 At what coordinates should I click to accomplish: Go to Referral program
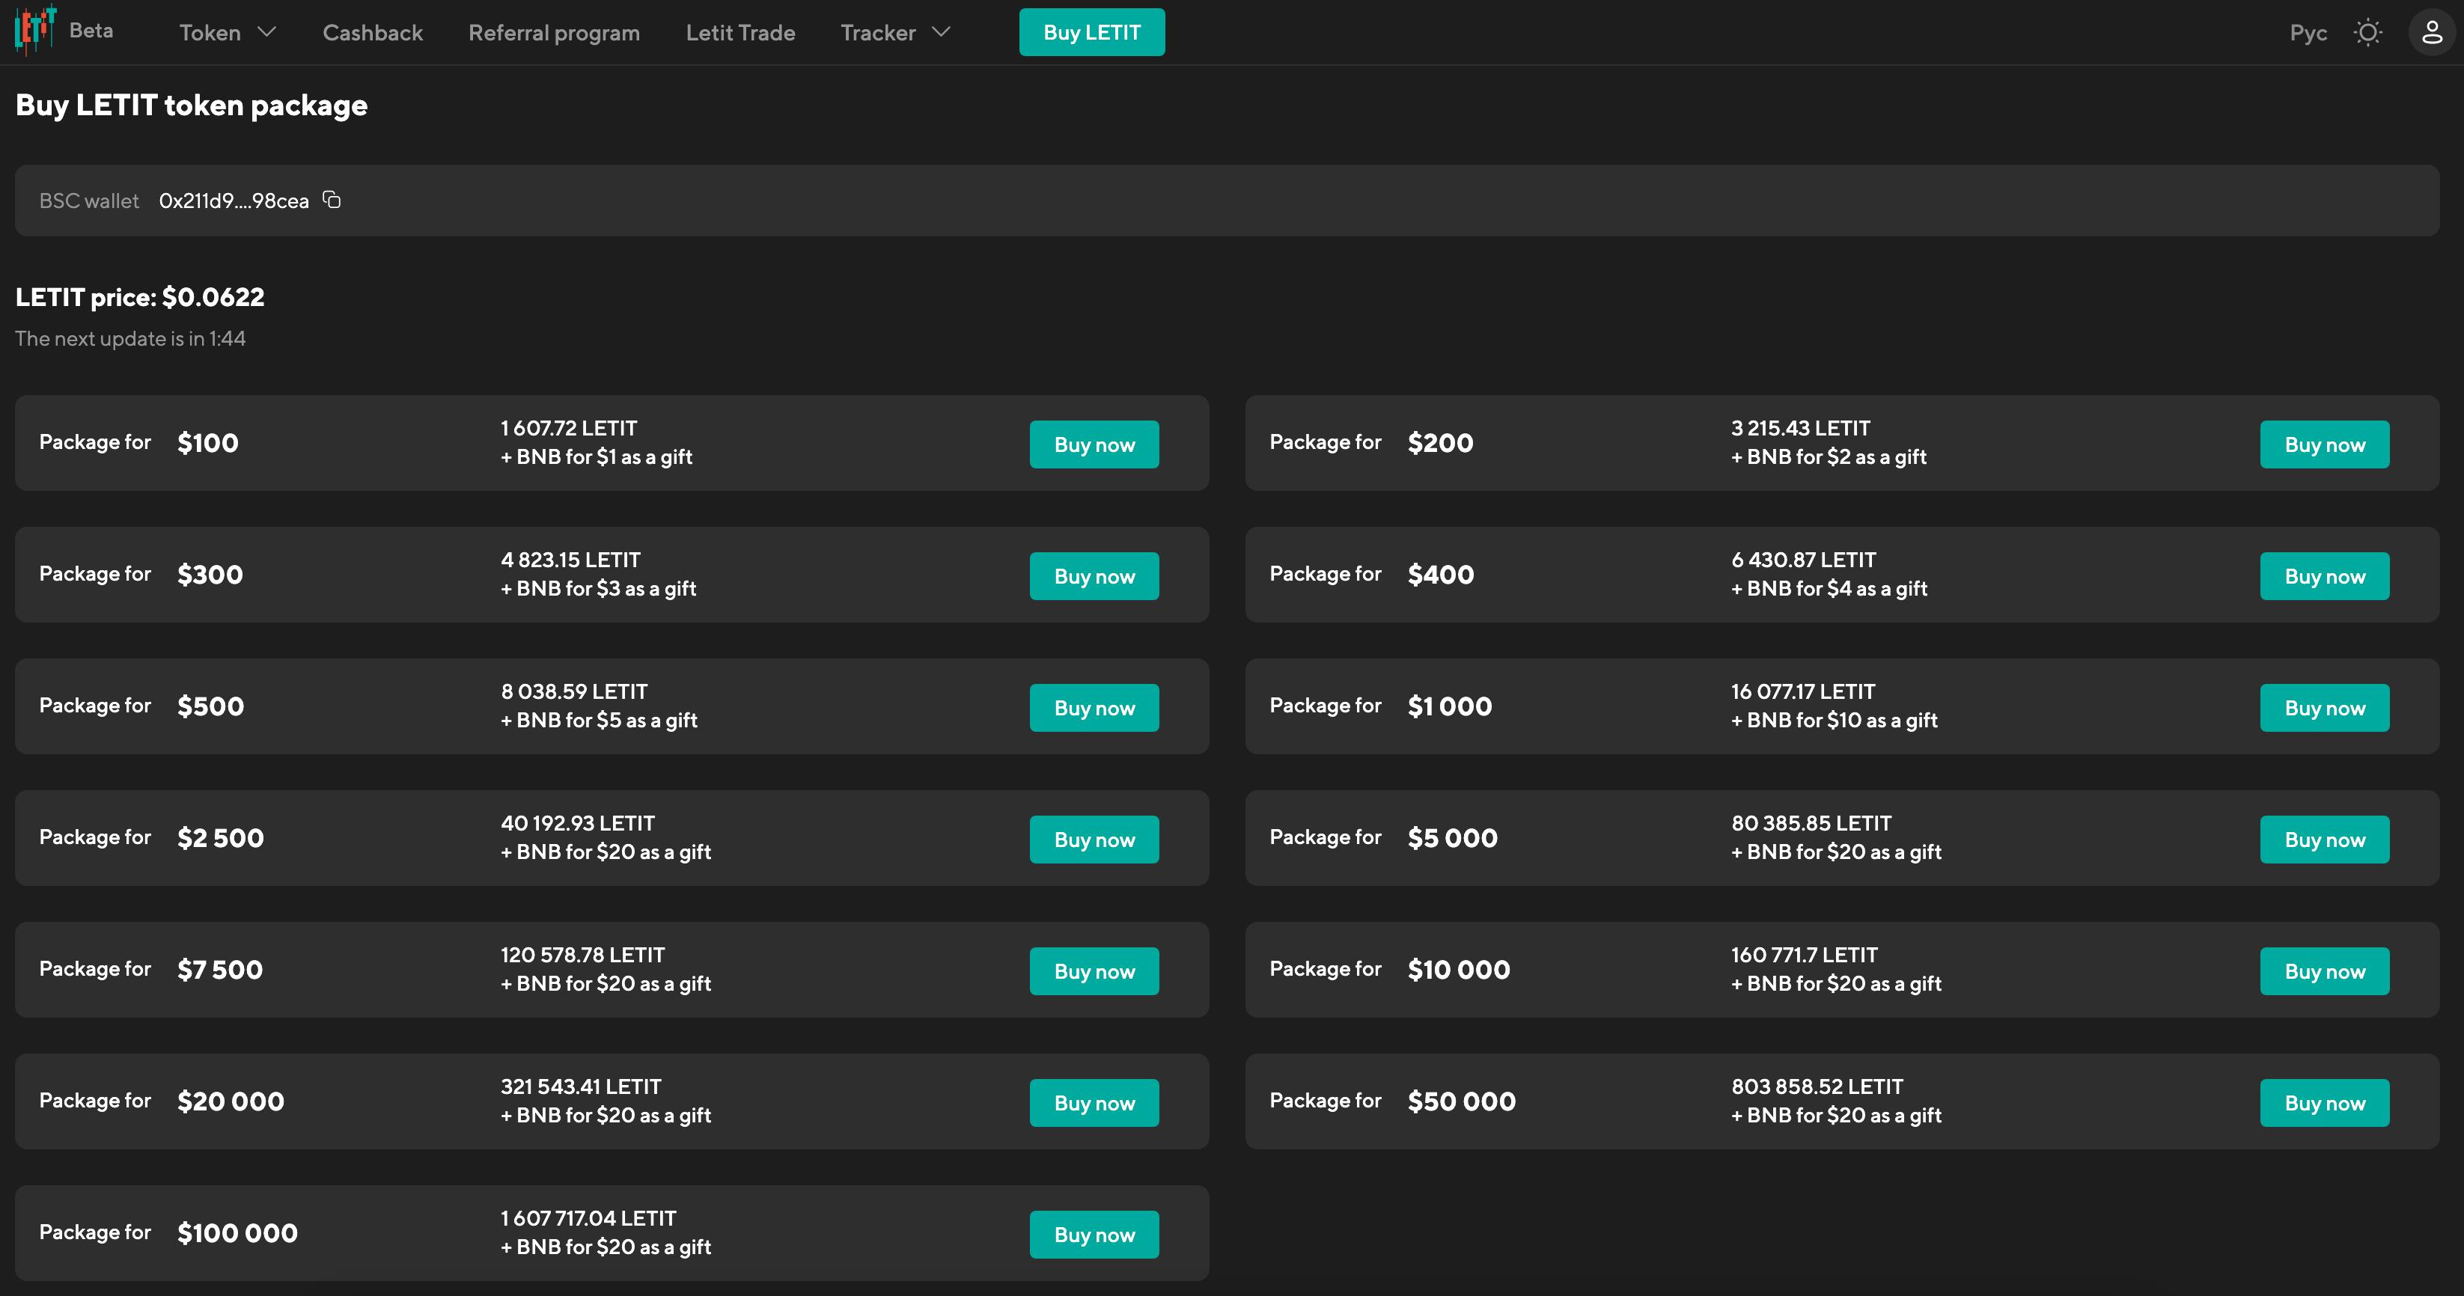click(554, 32)
